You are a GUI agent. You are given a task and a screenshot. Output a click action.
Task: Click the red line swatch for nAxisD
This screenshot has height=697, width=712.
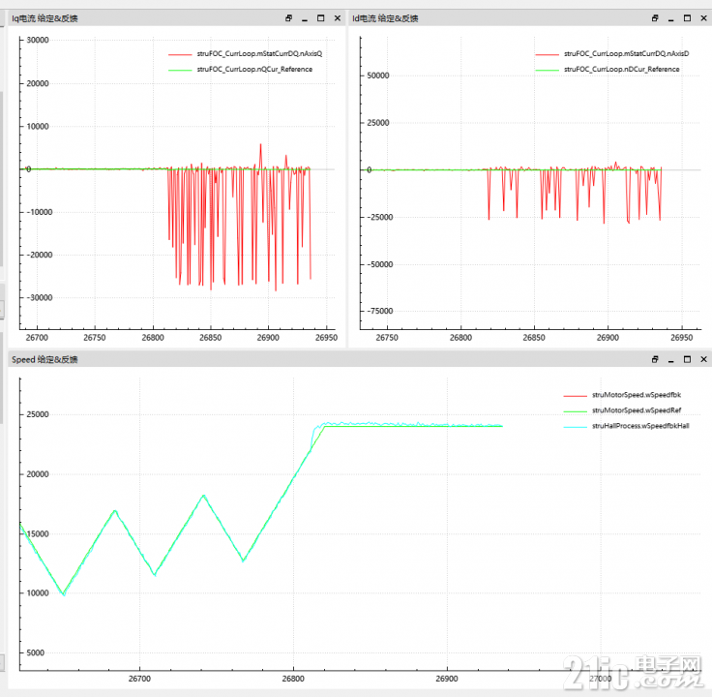548,54
